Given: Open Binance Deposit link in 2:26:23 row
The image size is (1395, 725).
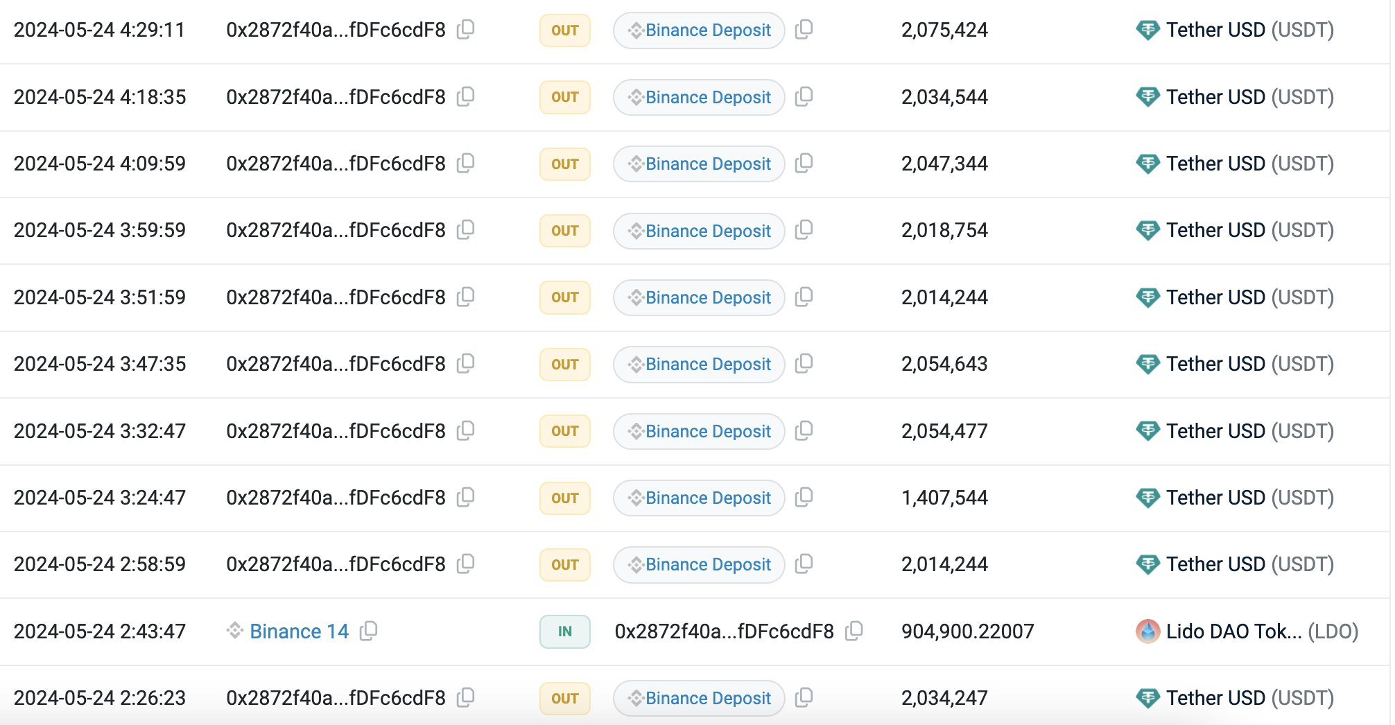Looking at the screenshot, I should click(x=699, y=698).
